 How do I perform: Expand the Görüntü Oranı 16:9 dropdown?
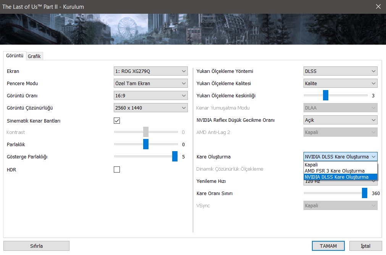tap(151, 95)
